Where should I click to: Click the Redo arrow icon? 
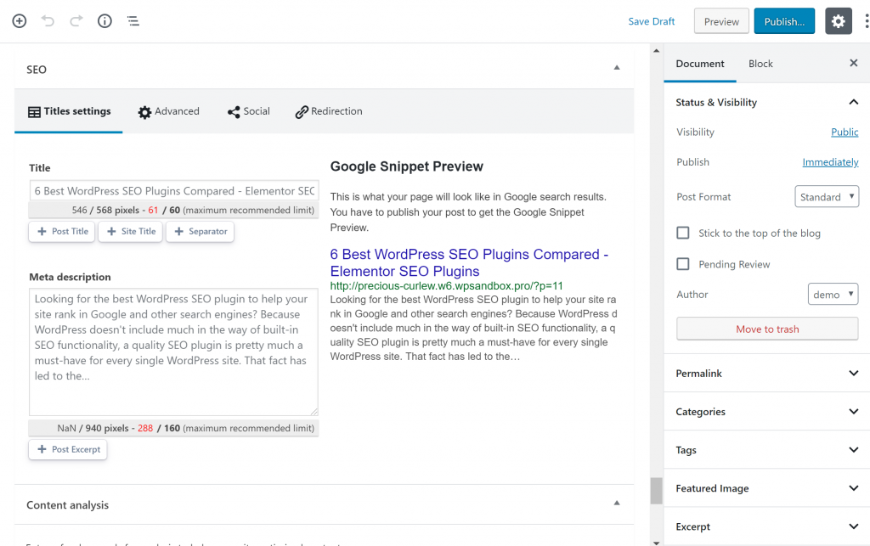click(x=76, y=21)
